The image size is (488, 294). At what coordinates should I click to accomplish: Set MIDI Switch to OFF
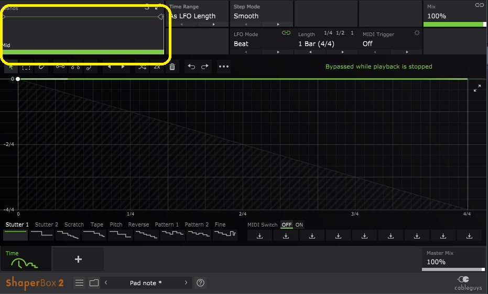tap(287, 225)
